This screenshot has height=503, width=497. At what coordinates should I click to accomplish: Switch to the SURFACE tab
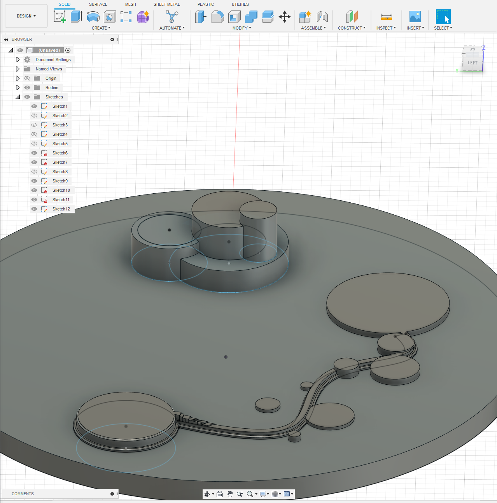[98, 4]
